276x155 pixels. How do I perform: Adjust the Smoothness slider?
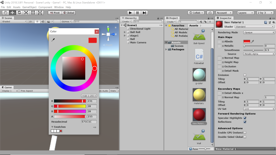(x=253, y=50)
